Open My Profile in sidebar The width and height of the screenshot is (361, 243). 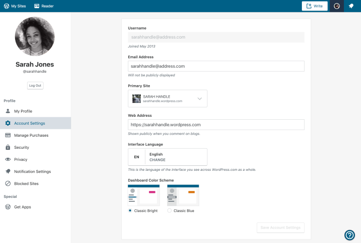point(23,111)
